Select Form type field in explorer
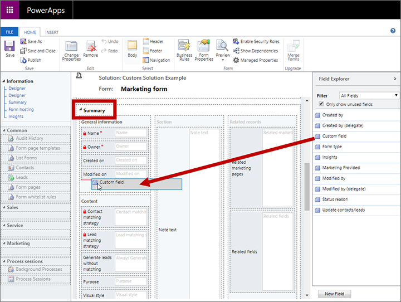This screenshot has height=302, width=401. [356, 147]
